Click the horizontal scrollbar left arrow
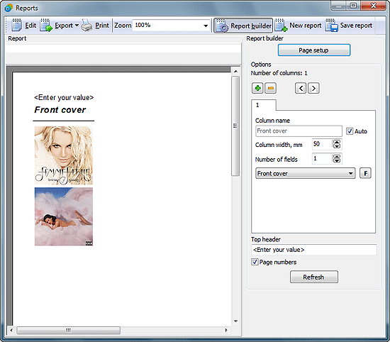This screenshot has height=342, width=390. coord(11,330)
